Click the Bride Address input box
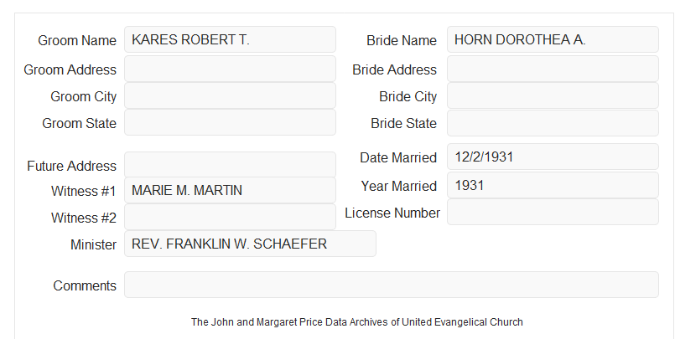Image resolution: width=675 pixels, height=339 pixels. click(553, 69)
